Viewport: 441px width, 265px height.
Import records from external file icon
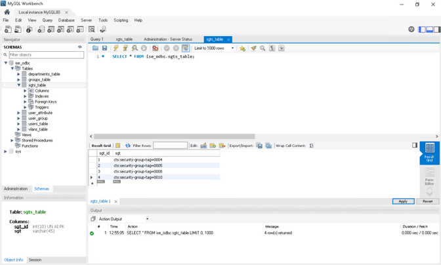(x=268, y=146)
